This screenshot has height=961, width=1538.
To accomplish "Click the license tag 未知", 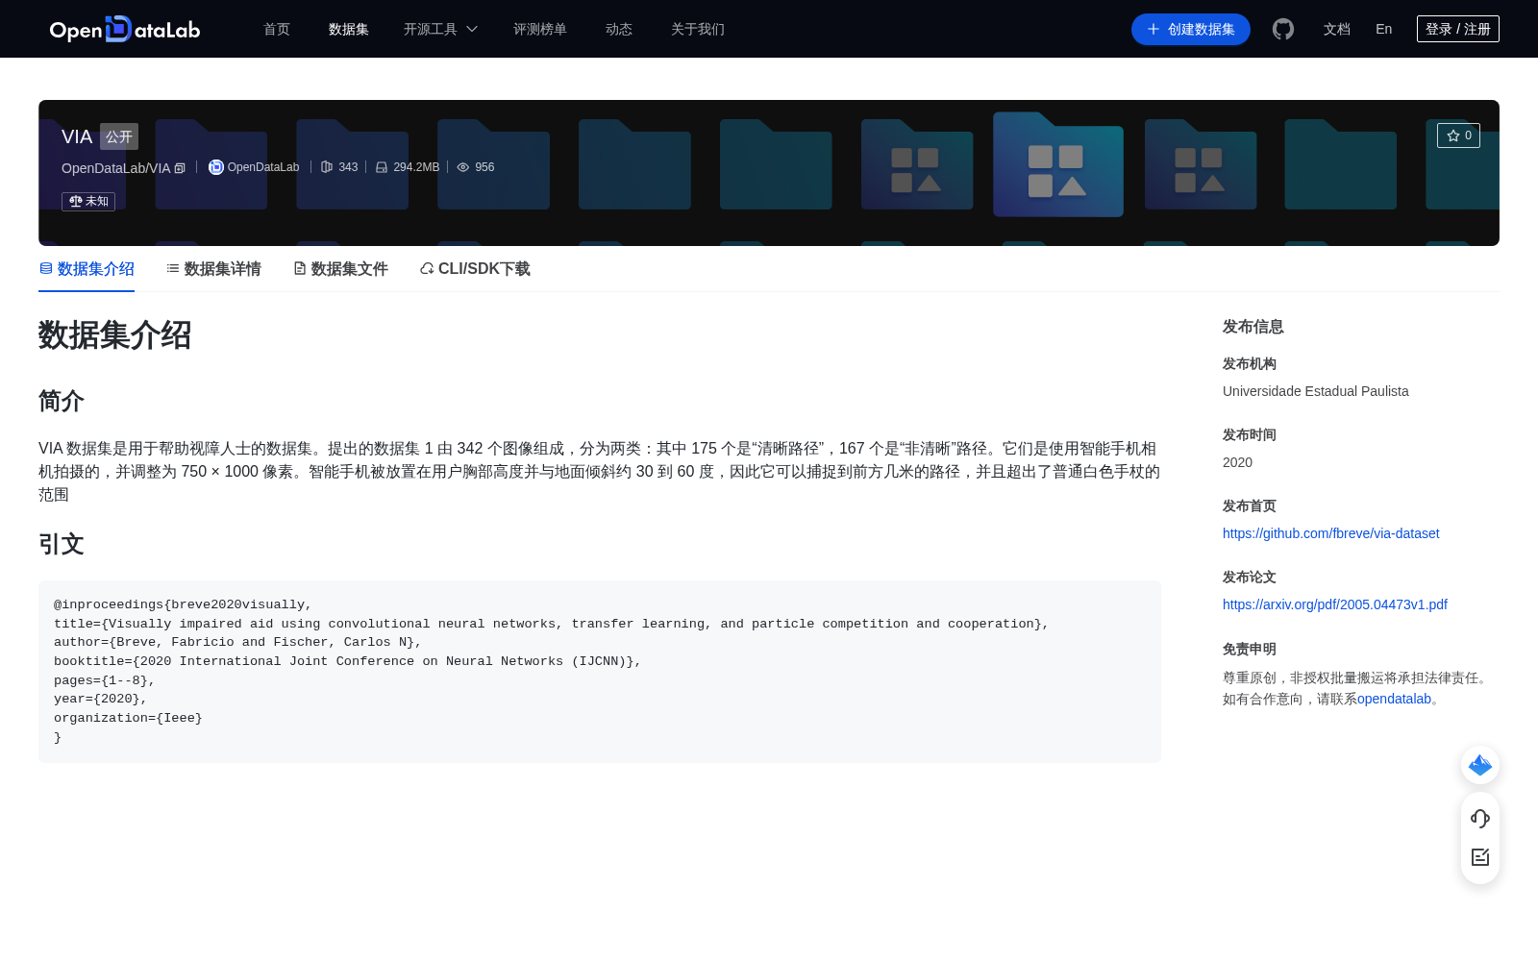I will coord(88,202).
